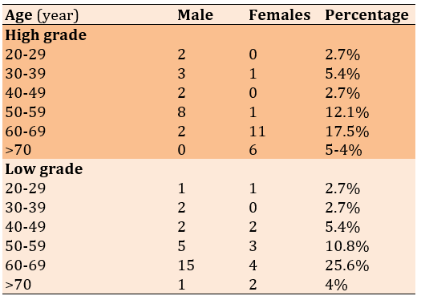
Task: Click the Age (year) column header
Action: (42, 15)
